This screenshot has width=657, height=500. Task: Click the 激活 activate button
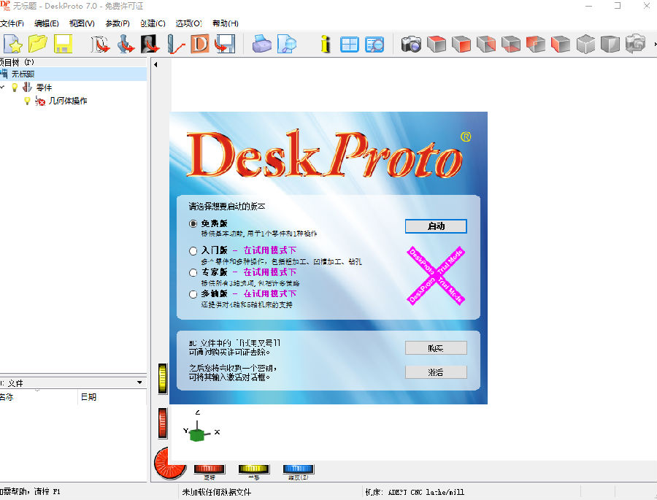pos(436,372)
